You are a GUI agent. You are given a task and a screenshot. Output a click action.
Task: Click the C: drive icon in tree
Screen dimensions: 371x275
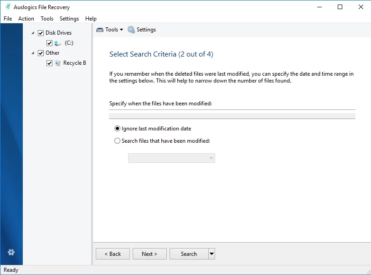point(58,43)
